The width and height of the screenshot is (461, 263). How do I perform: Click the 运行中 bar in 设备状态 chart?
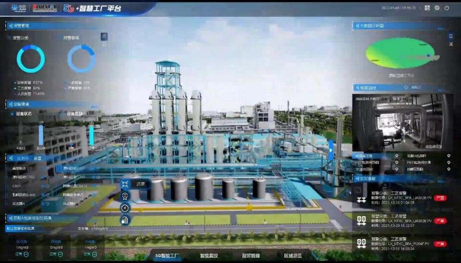click(41, 135)
